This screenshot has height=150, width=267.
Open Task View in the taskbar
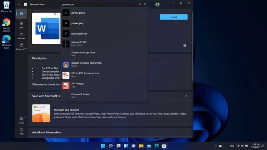click(x=118, y=146)
